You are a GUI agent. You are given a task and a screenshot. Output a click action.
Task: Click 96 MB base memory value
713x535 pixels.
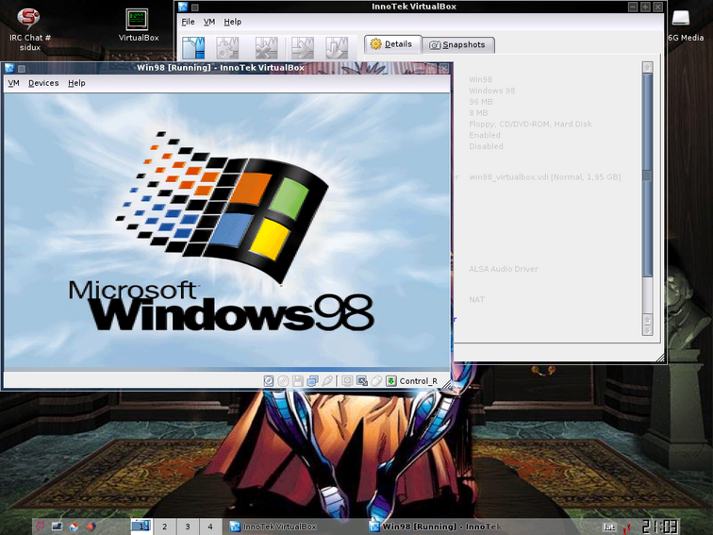coord(481,102)
